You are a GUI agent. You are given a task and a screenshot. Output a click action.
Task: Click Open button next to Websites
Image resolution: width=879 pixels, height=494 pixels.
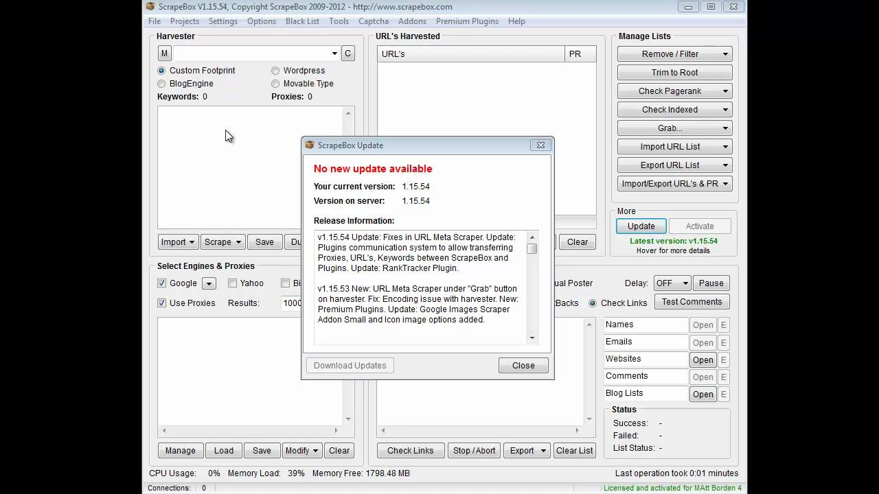click(703, 360)
